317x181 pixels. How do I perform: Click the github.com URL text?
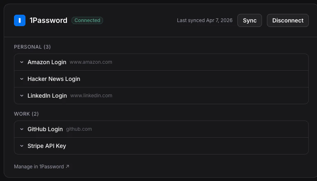tap(79, 129)
